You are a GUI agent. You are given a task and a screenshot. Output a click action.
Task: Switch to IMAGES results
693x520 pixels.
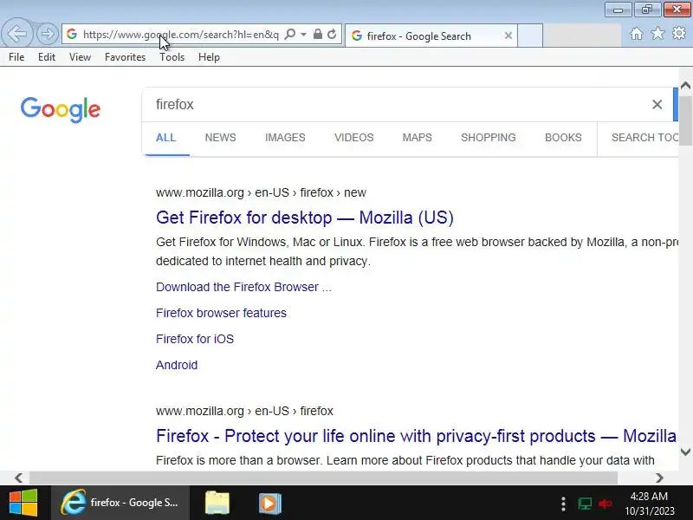coord(285,138)
